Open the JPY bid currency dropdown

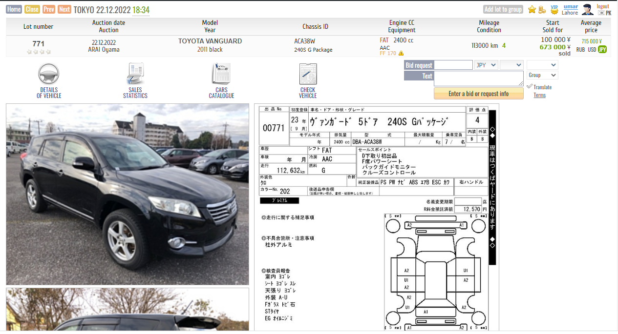486,65
